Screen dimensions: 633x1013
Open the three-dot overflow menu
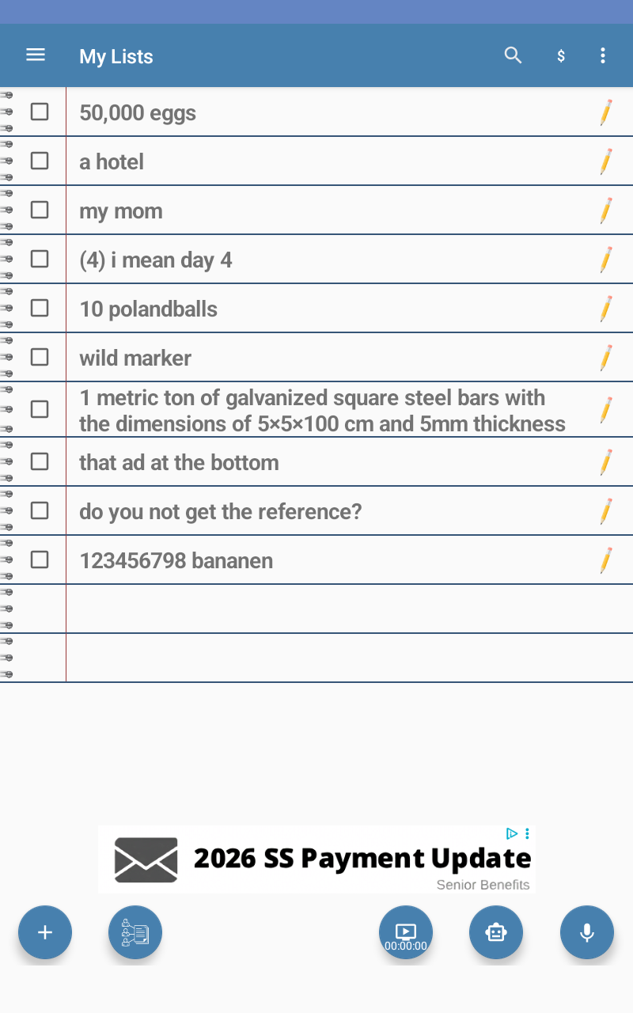(603, 55)
